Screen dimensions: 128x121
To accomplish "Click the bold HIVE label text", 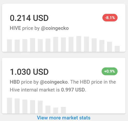I will coord(15,28).
